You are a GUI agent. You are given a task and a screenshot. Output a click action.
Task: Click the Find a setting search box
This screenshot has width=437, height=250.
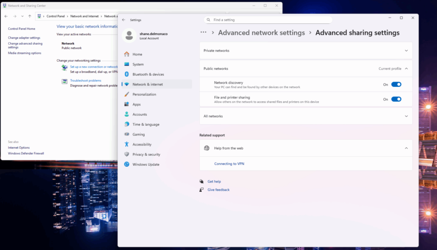point(268,20)
